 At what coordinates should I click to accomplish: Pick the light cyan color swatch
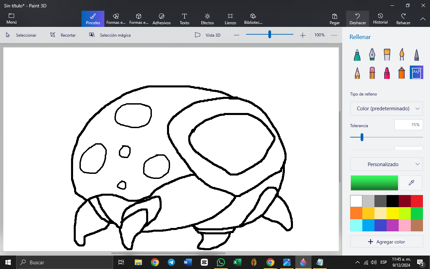pyautogui.click(x=356, y=225)
